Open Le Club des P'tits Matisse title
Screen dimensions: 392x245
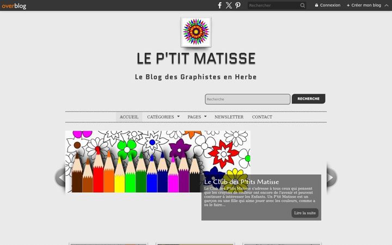pyautogui.click(x=241, y=182)
